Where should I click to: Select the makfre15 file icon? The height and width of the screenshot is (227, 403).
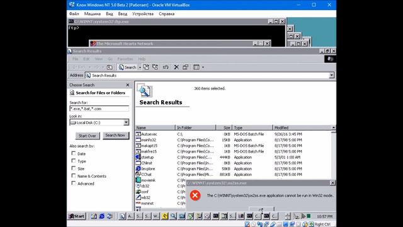click(139, 151)
